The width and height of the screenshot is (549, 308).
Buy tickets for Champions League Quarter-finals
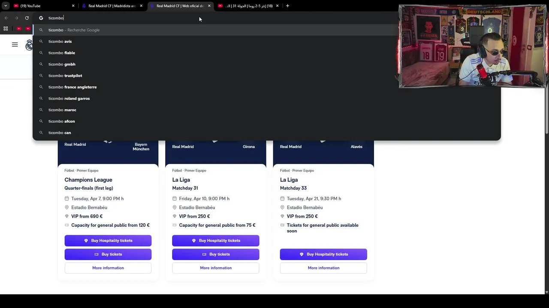click(x=108, y=254)
